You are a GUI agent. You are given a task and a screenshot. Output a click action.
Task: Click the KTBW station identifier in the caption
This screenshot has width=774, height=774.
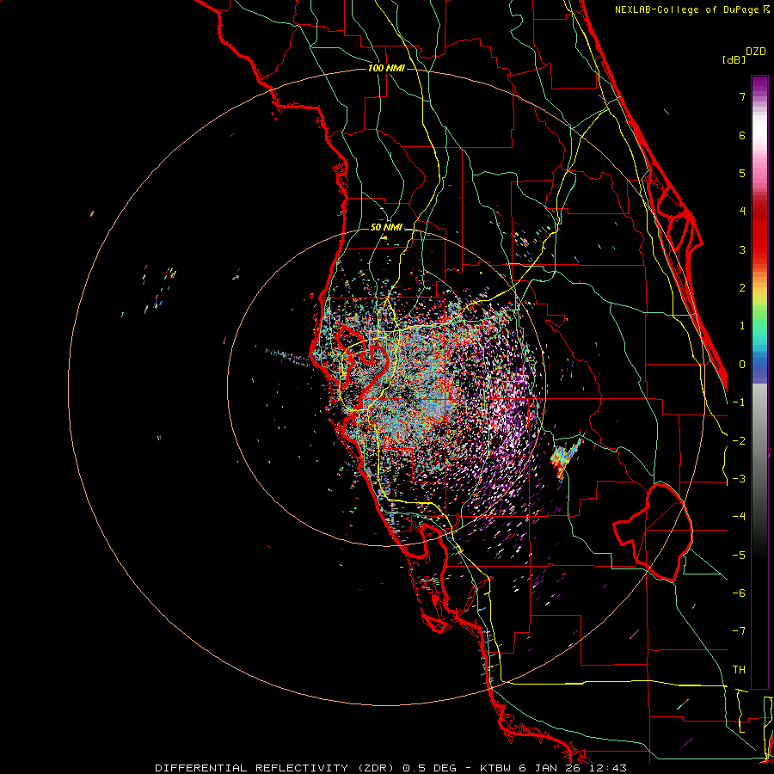[x=495, y=768]
